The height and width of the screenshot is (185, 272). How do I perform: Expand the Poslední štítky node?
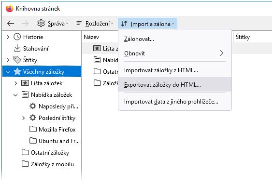click(23, 118)
